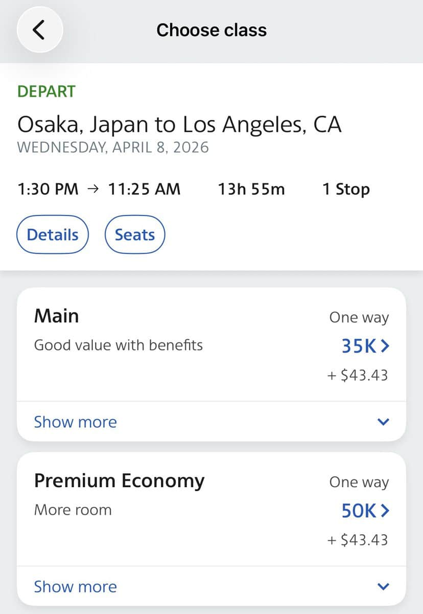Click Show more under Premium Economy
This screenshot has height=614, width=423.
coord(75,587)
